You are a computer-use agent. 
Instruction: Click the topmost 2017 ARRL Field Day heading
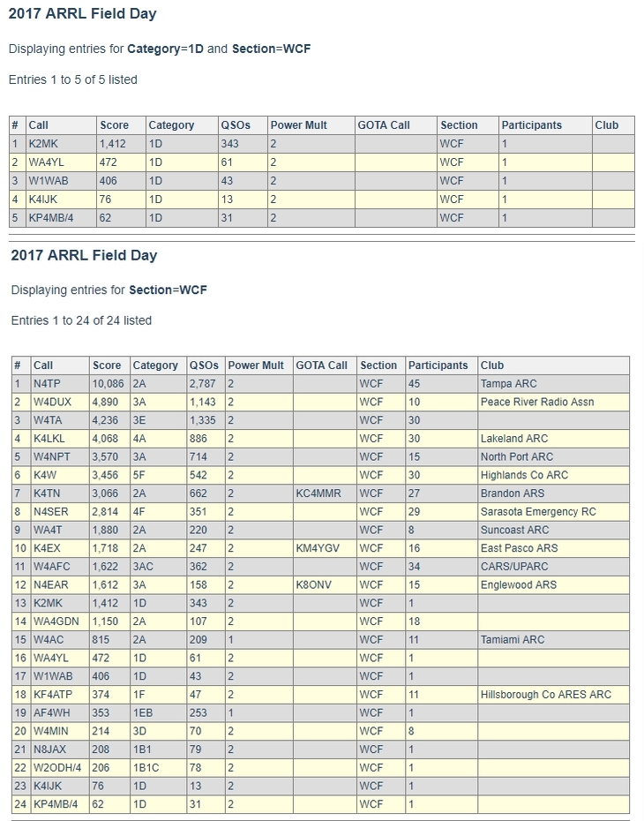click(83, 14)
